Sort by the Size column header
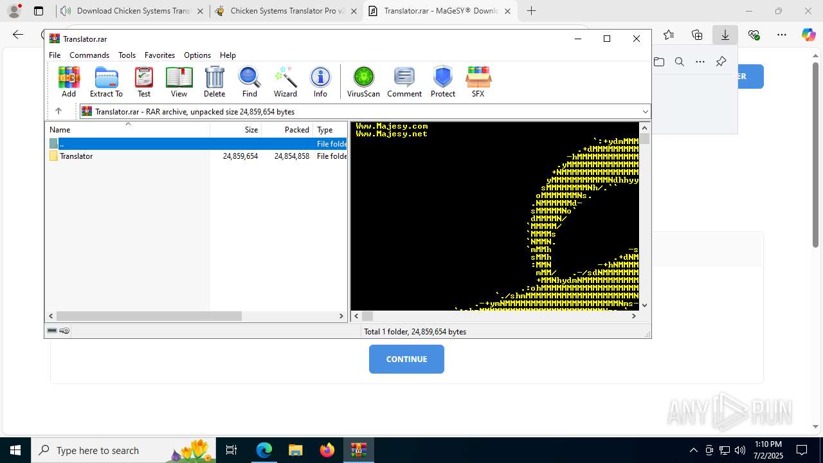This screenshot has height=463, width=823. pyautogui.click(x=235, y=129)
